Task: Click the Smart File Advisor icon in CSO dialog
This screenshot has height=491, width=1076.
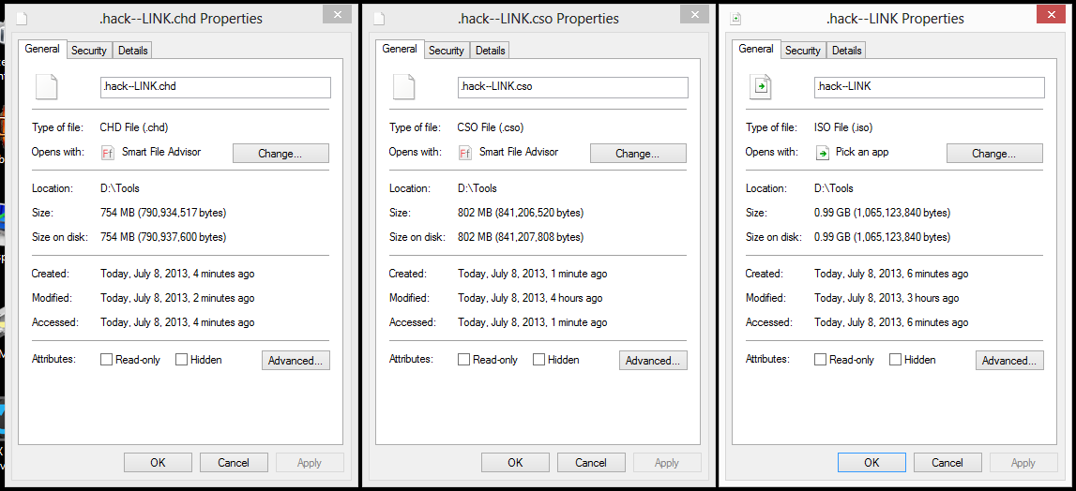Action: [x=464, y=153]
